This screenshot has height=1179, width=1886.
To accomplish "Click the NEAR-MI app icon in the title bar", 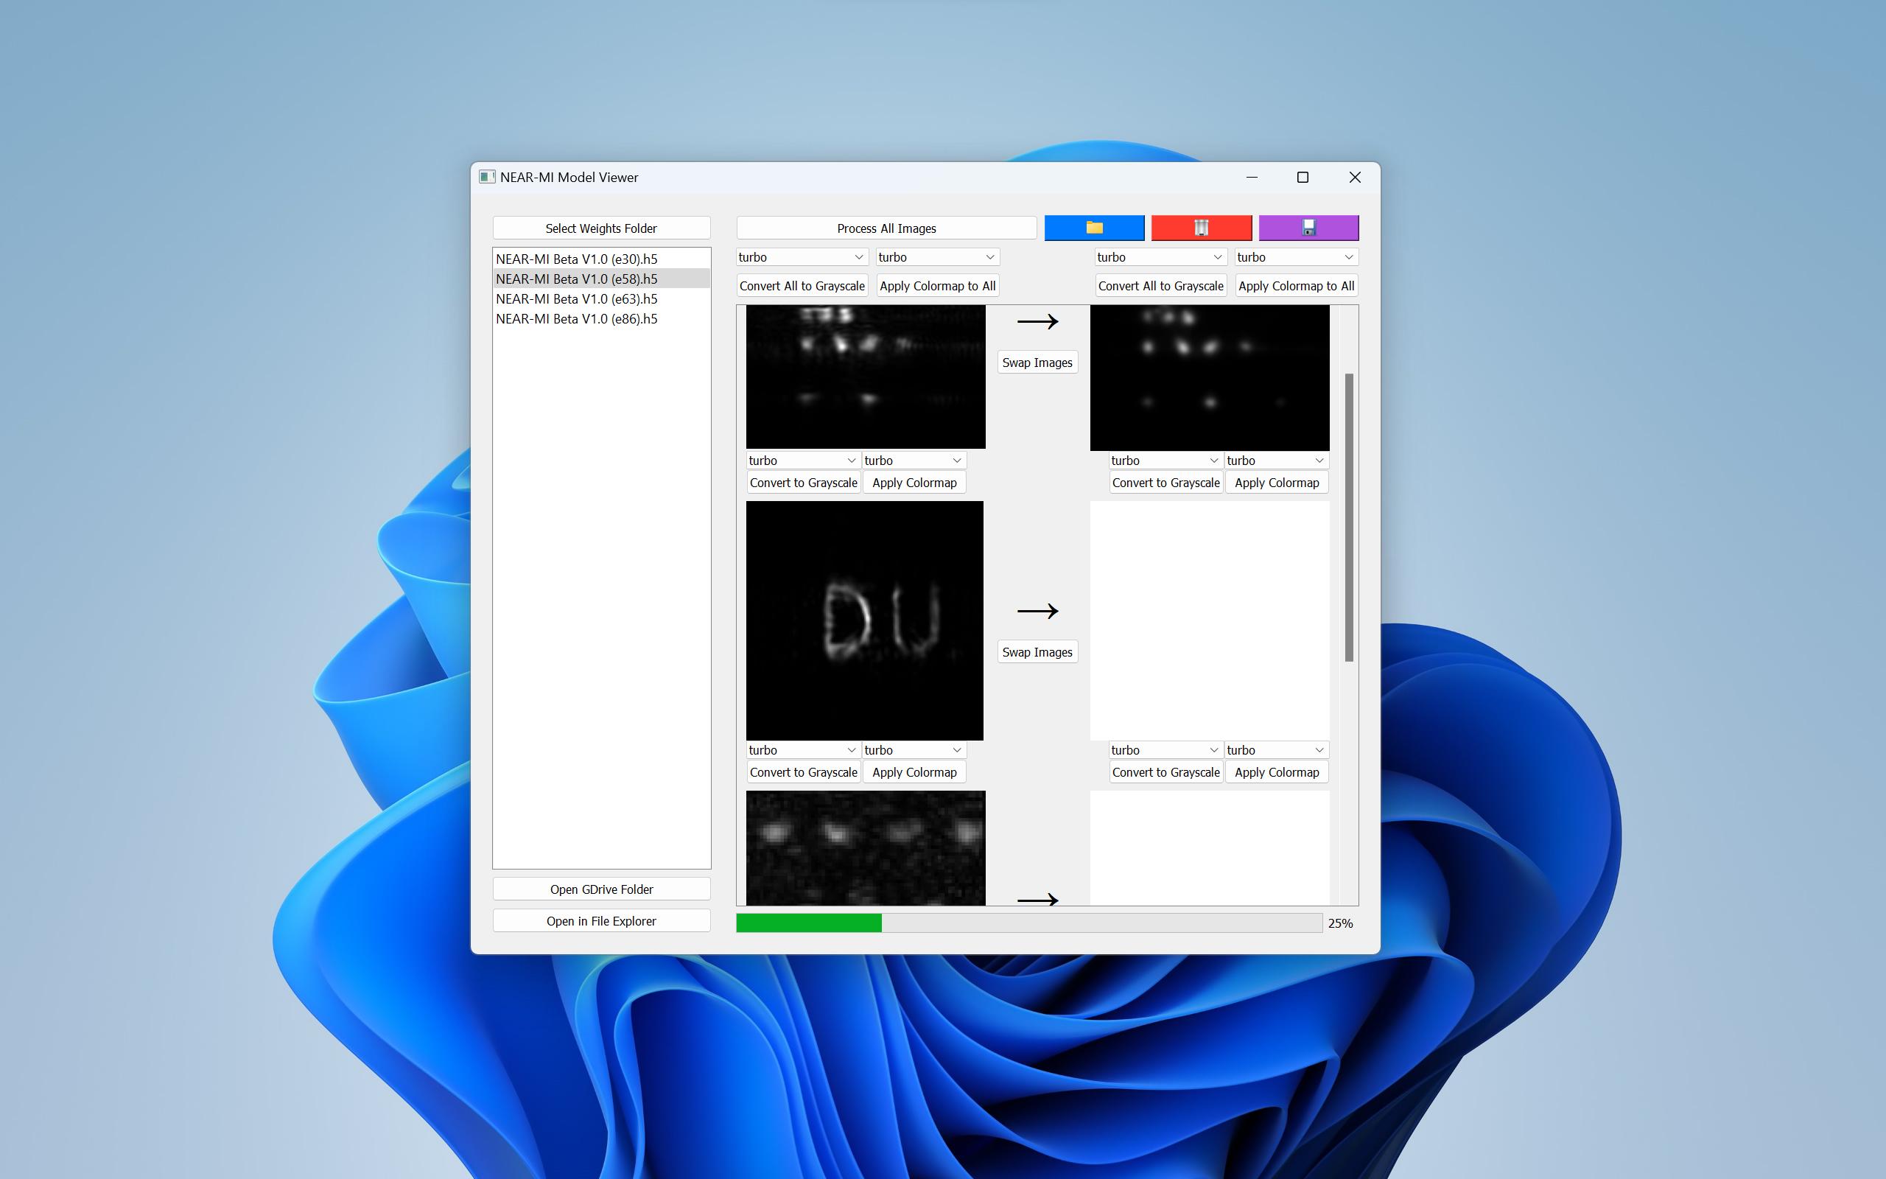I will click(x=487, y=177).
